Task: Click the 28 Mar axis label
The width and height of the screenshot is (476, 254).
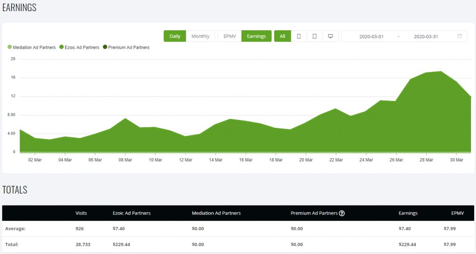Action: click(x=426, y=160)
